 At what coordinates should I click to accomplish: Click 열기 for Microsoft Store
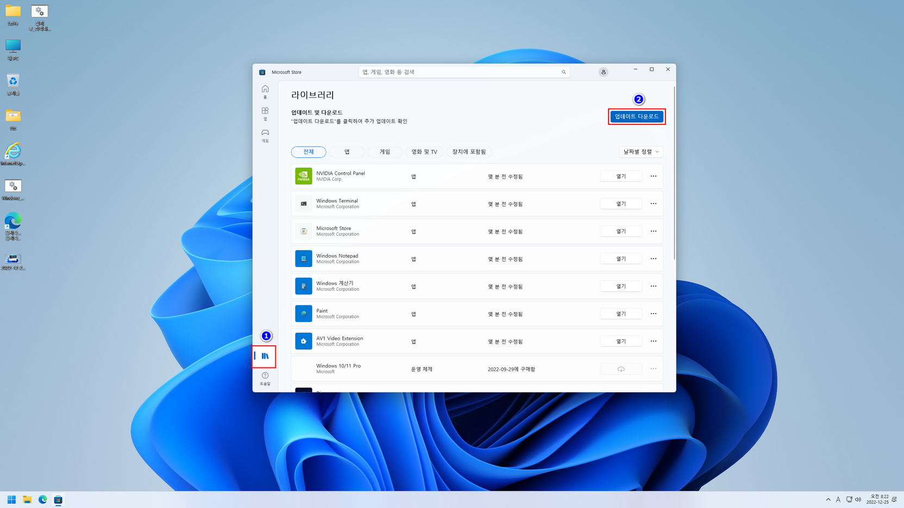point(621,231)
